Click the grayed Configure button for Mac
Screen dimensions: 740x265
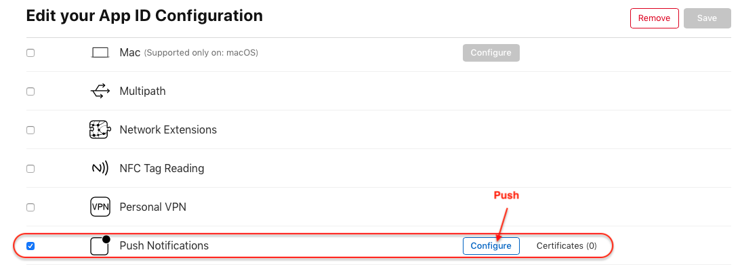click(491, 53)
